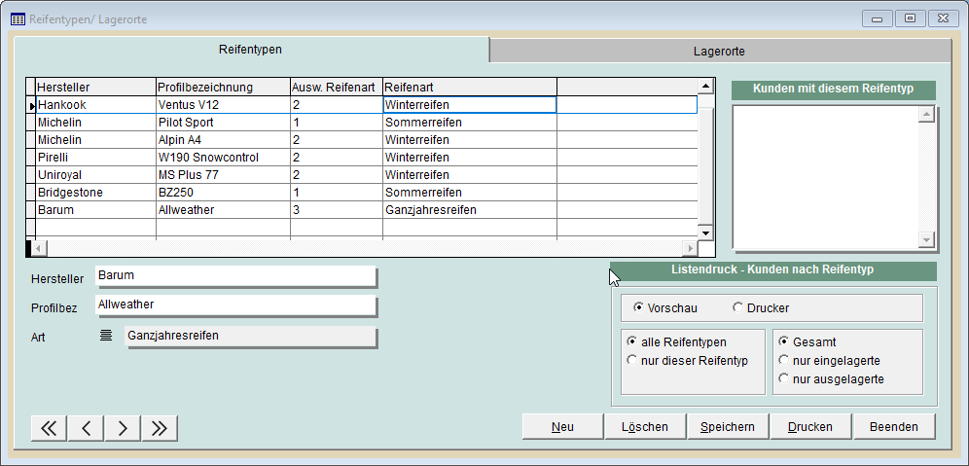969x466 pixels.
Task: Select the BZ250 cell
Action: click(x=223, y=193)
